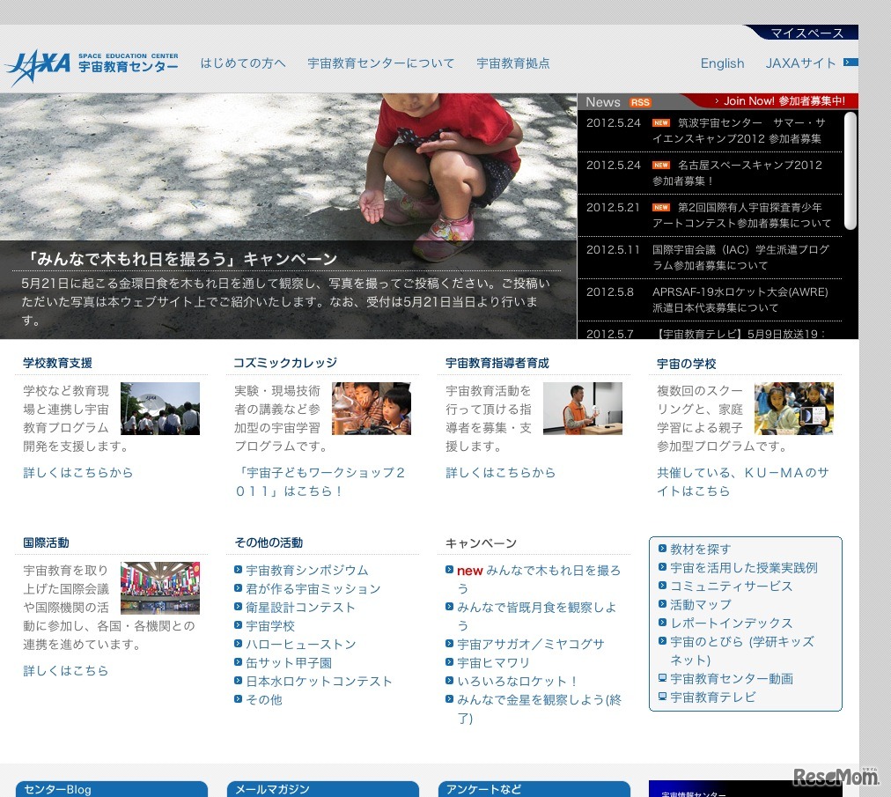This screenshot has width=891, height=797.
Task: Open ハローヒューストン link
Action: coord(301,644)
